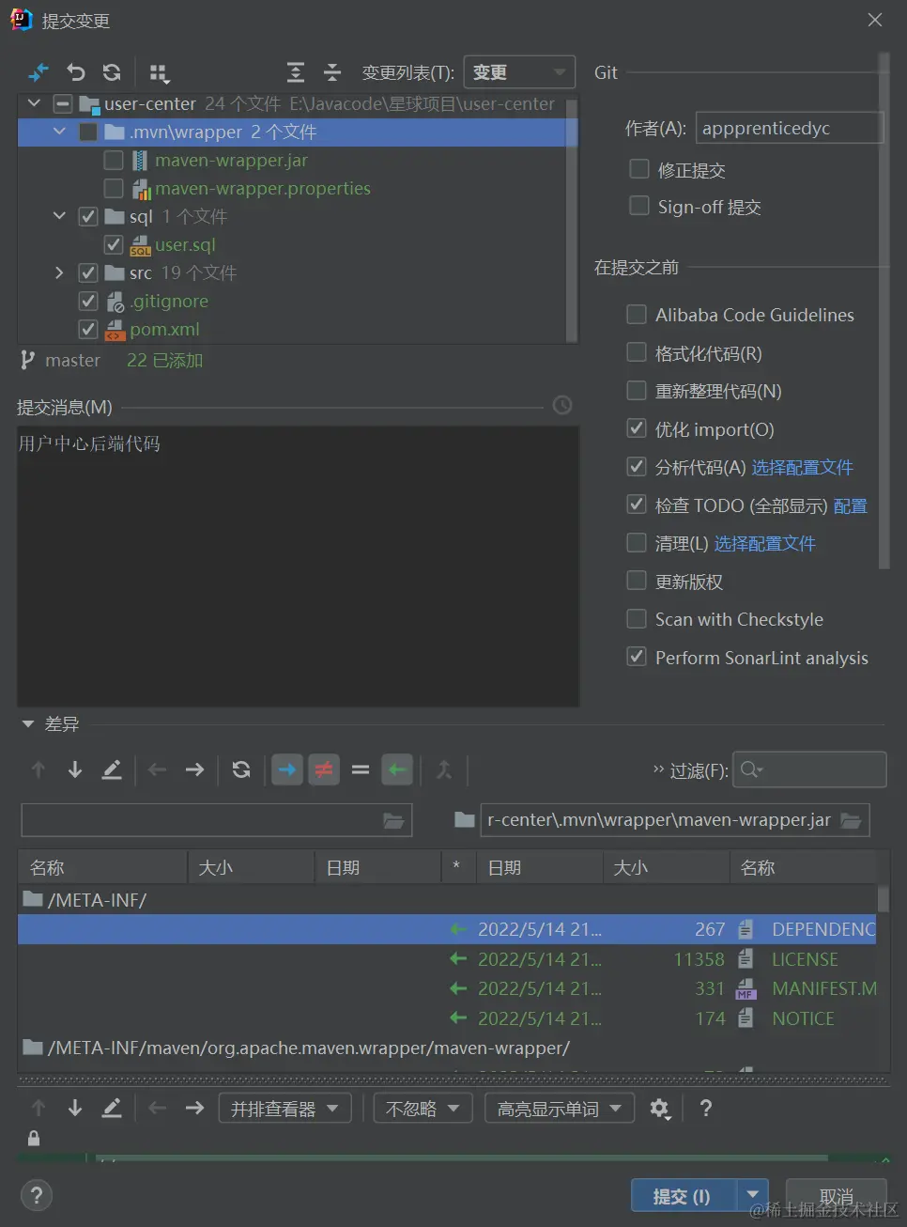Open the 不忽略 whitespace dropdown
The image size is (907, 1227).
click(423, 1109)
